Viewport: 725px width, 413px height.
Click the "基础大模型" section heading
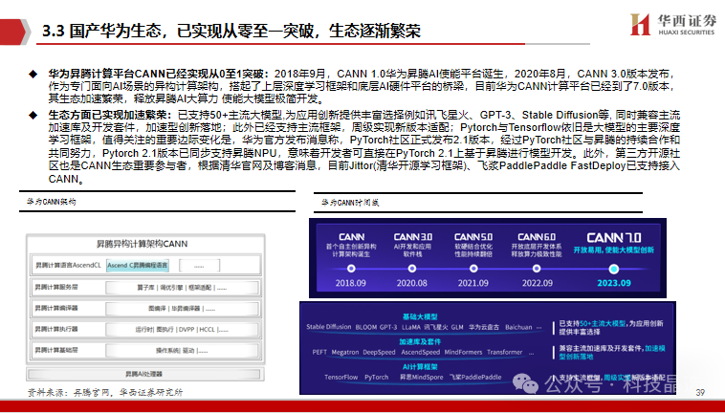[x=420, y=316]
